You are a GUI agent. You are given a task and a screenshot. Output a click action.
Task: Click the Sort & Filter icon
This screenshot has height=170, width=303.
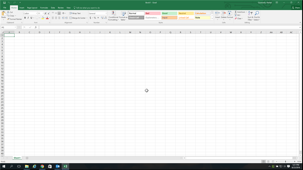[x=250, y=13]
